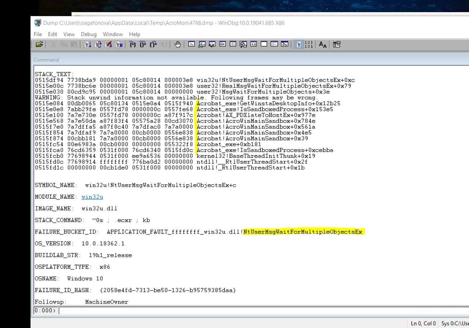Image resolution: width=469 pixels, height=328 pixels.
Task: Toggle Source mode on icon
Action: pyautogui.click(x=299, y=45)
